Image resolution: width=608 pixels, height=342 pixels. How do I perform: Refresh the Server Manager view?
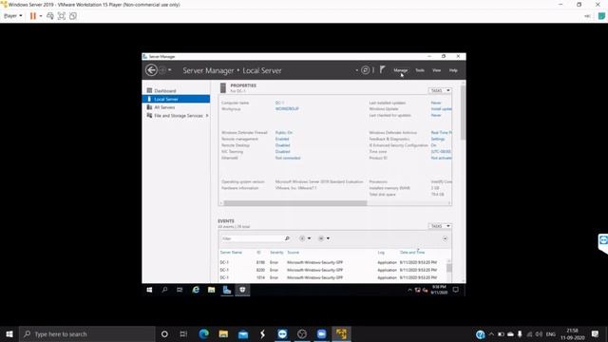coord(365,70)
